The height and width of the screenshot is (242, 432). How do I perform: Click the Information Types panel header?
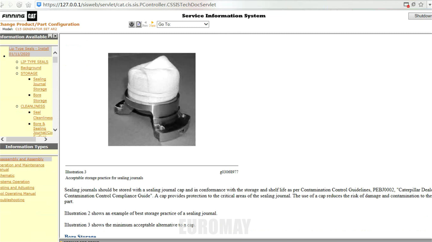pyautogui.click(x=29, y=147)
